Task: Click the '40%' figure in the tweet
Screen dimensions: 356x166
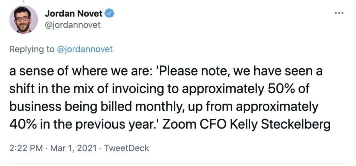Action: point(23,125)
